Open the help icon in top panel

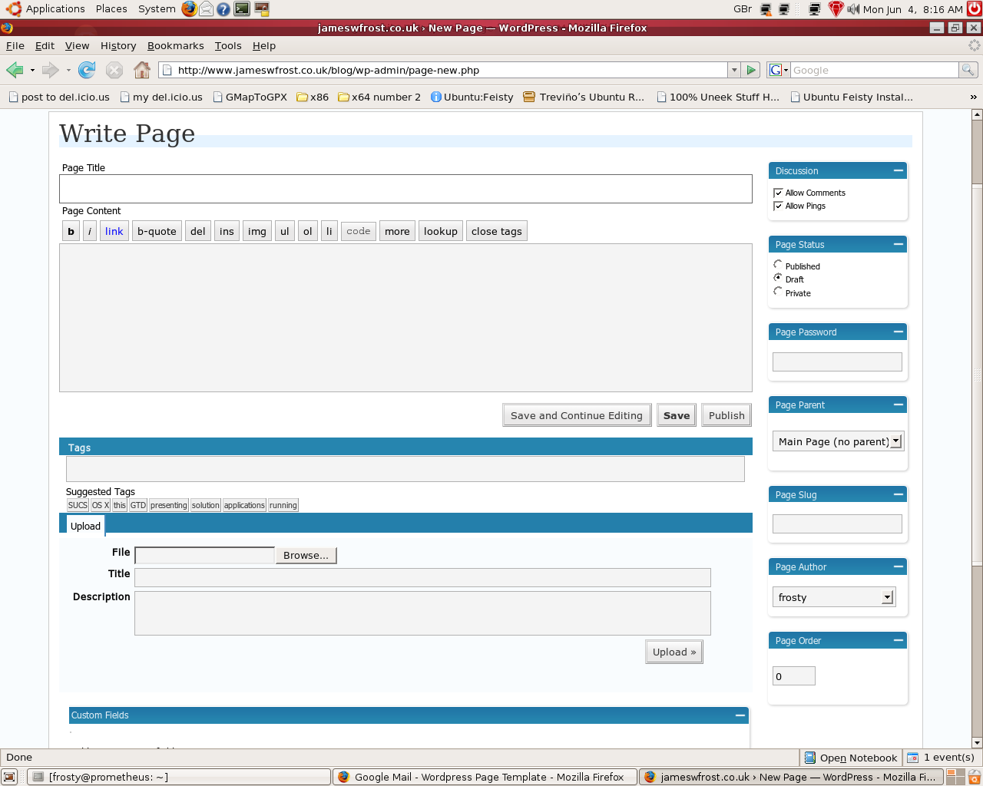click(x=223, y=9)
